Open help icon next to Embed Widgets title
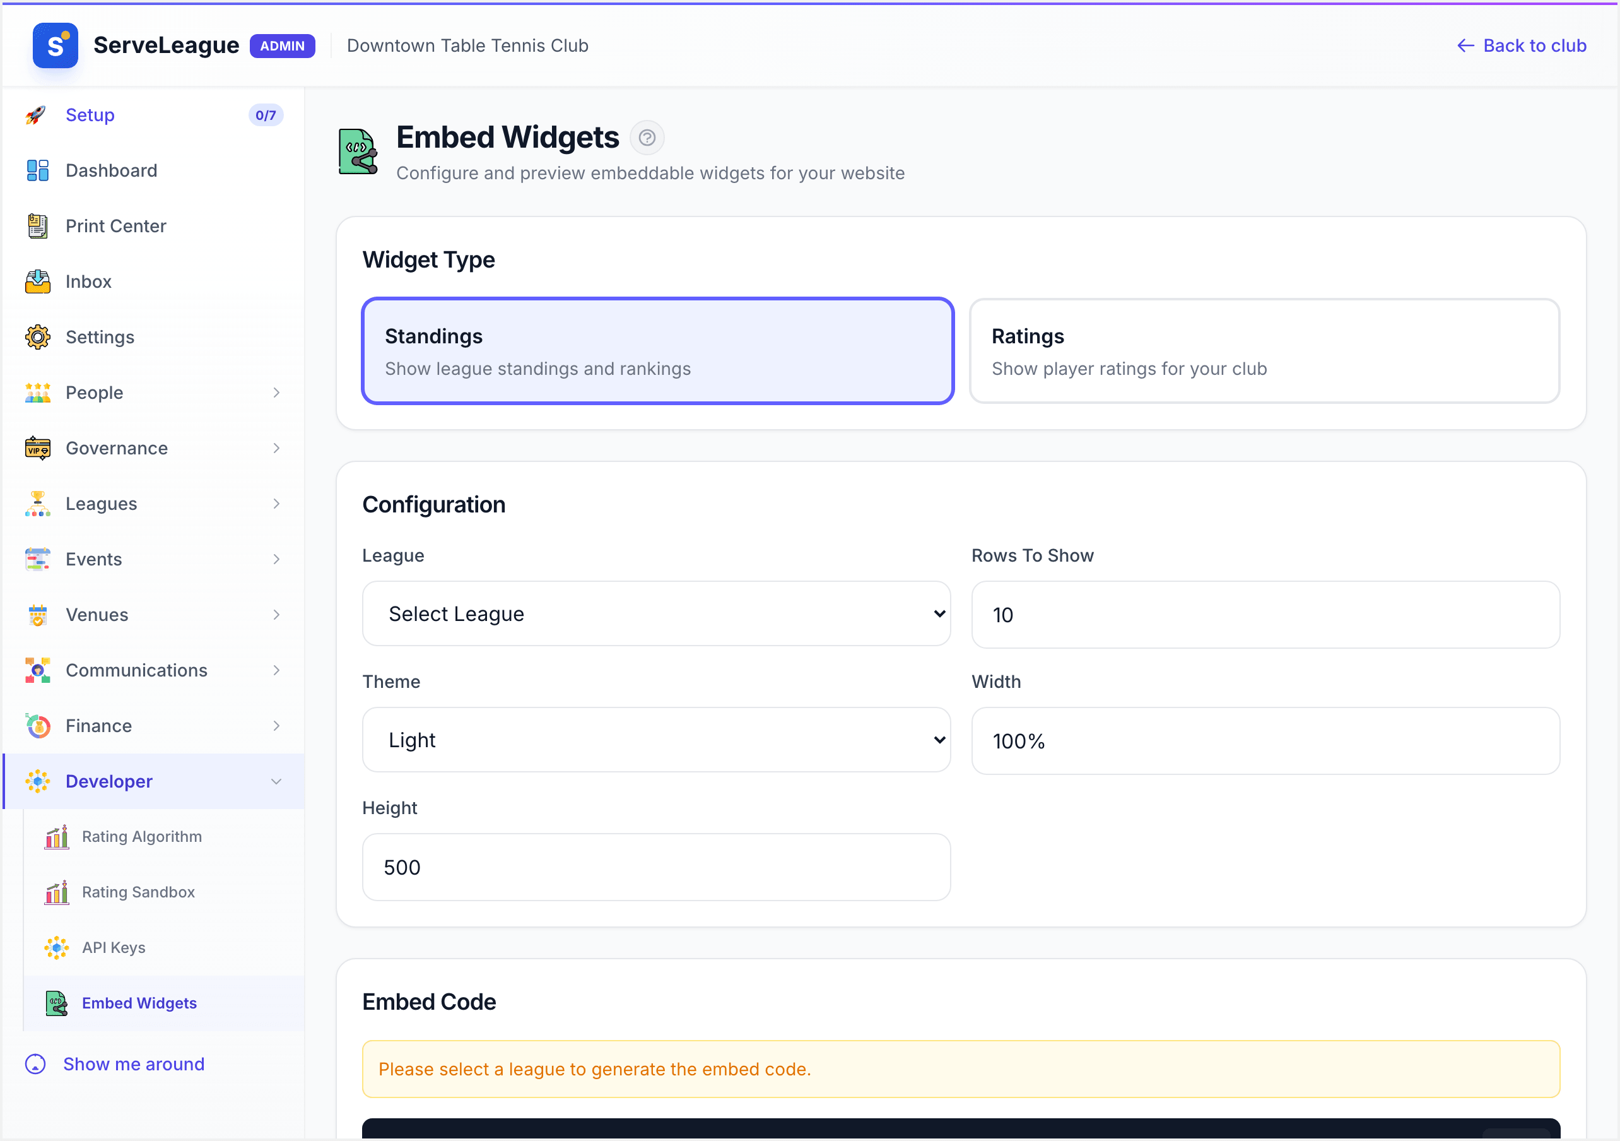The height and width of the screenshot is (1141, 1620). [647, 138]
